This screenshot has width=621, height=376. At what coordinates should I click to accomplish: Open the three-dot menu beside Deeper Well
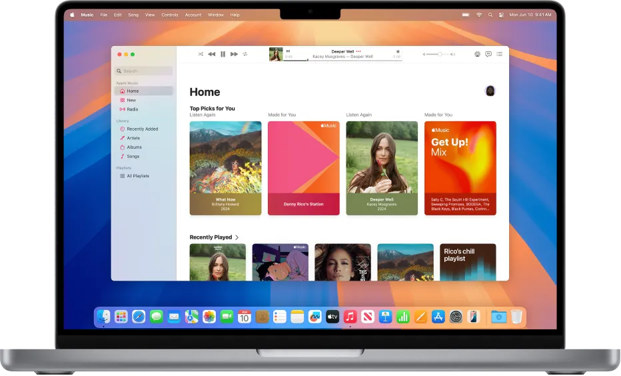358,51
